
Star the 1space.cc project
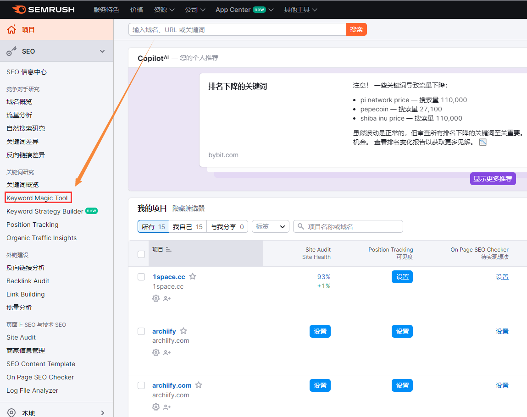pos(193,276)
